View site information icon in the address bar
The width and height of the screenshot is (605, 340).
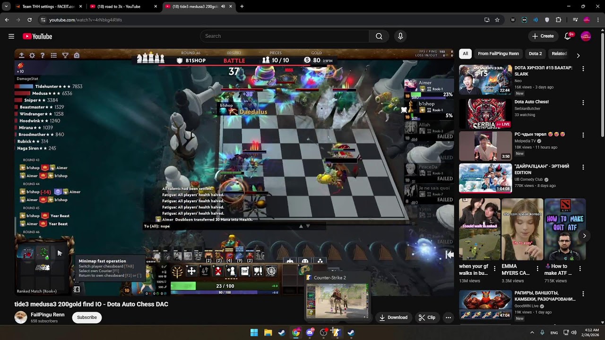click(x=43, y=20)
